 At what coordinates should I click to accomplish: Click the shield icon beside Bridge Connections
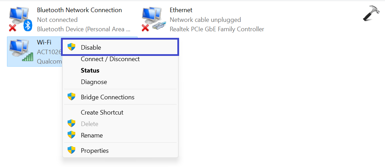tap(71, 97)
